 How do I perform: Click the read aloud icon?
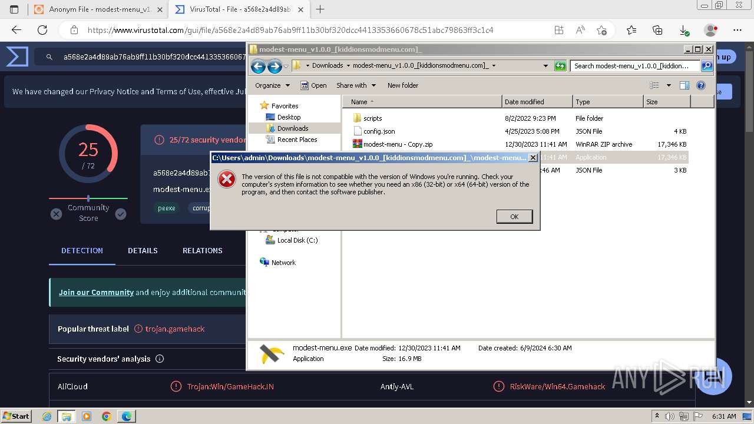pos(580,30)
